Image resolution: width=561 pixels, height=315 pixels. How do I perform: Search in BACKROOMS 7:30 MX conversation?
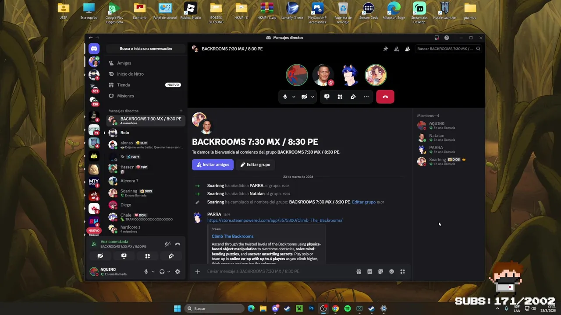point(448,49)
